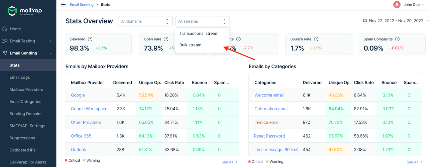This screenshot has height=167, width=429.
Task: Collapse the Email Sending section
Action: (x=51, y=53)
